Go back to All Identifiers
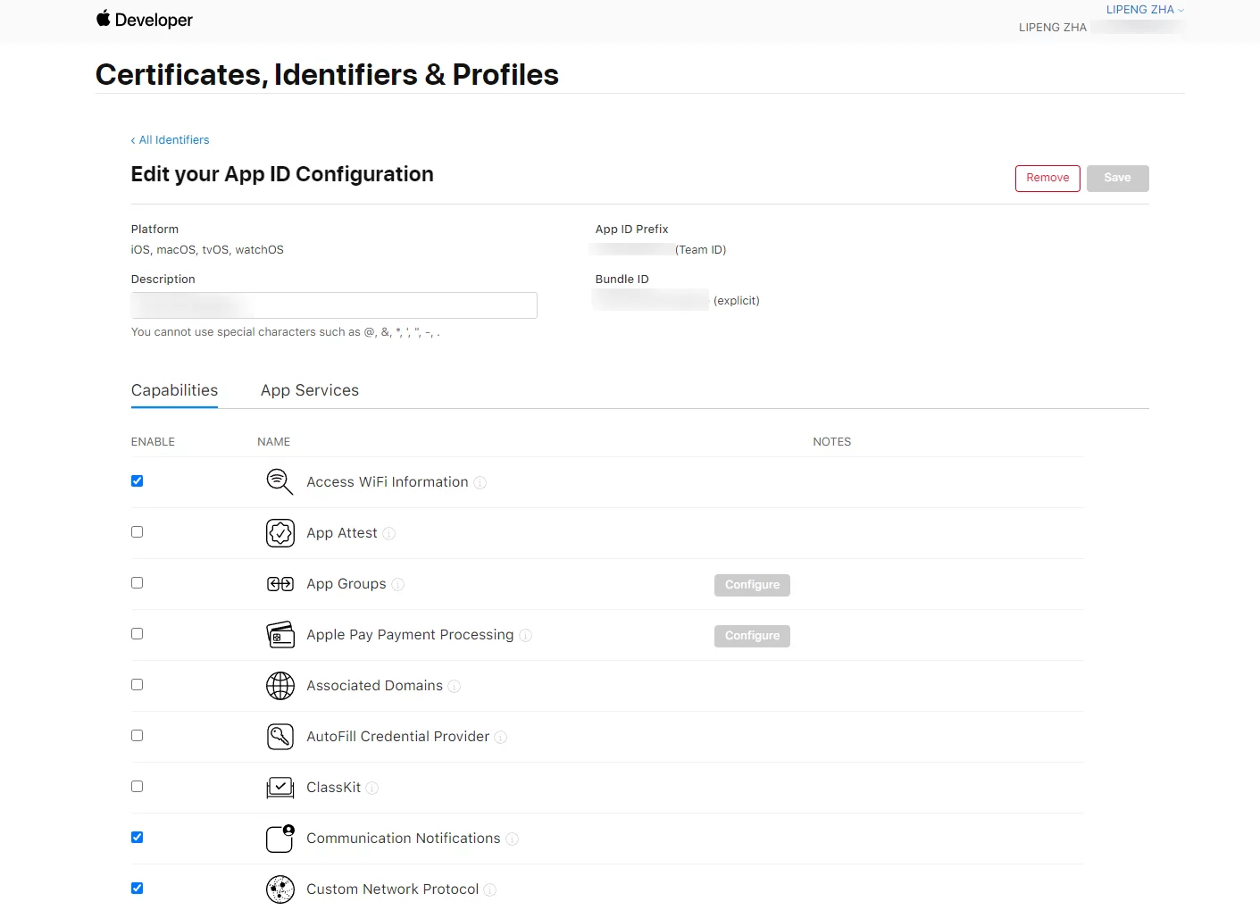The height and width of the screenshot is (910, 1260). tap(170, 140)
